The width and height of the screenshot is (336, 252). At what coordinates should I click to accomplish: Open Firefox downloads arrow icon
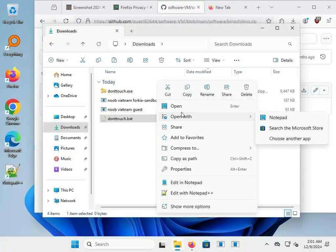pos(293,21)
